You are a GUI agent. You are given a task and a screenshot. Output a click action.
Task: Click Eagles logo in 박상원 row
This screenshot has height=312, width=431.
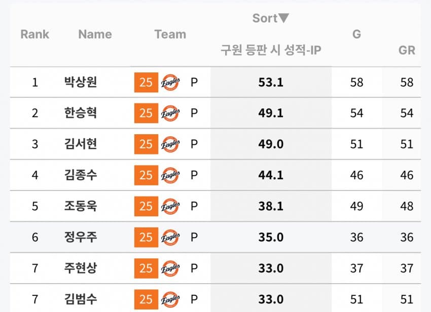[x=170, y=83]
